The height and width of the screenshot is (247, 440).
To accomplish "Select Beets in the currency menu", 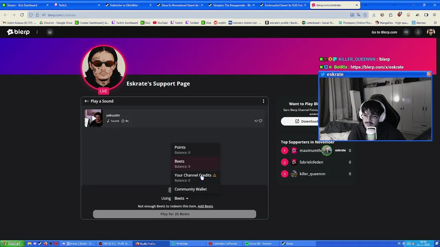I will click(x=195, y=164).
